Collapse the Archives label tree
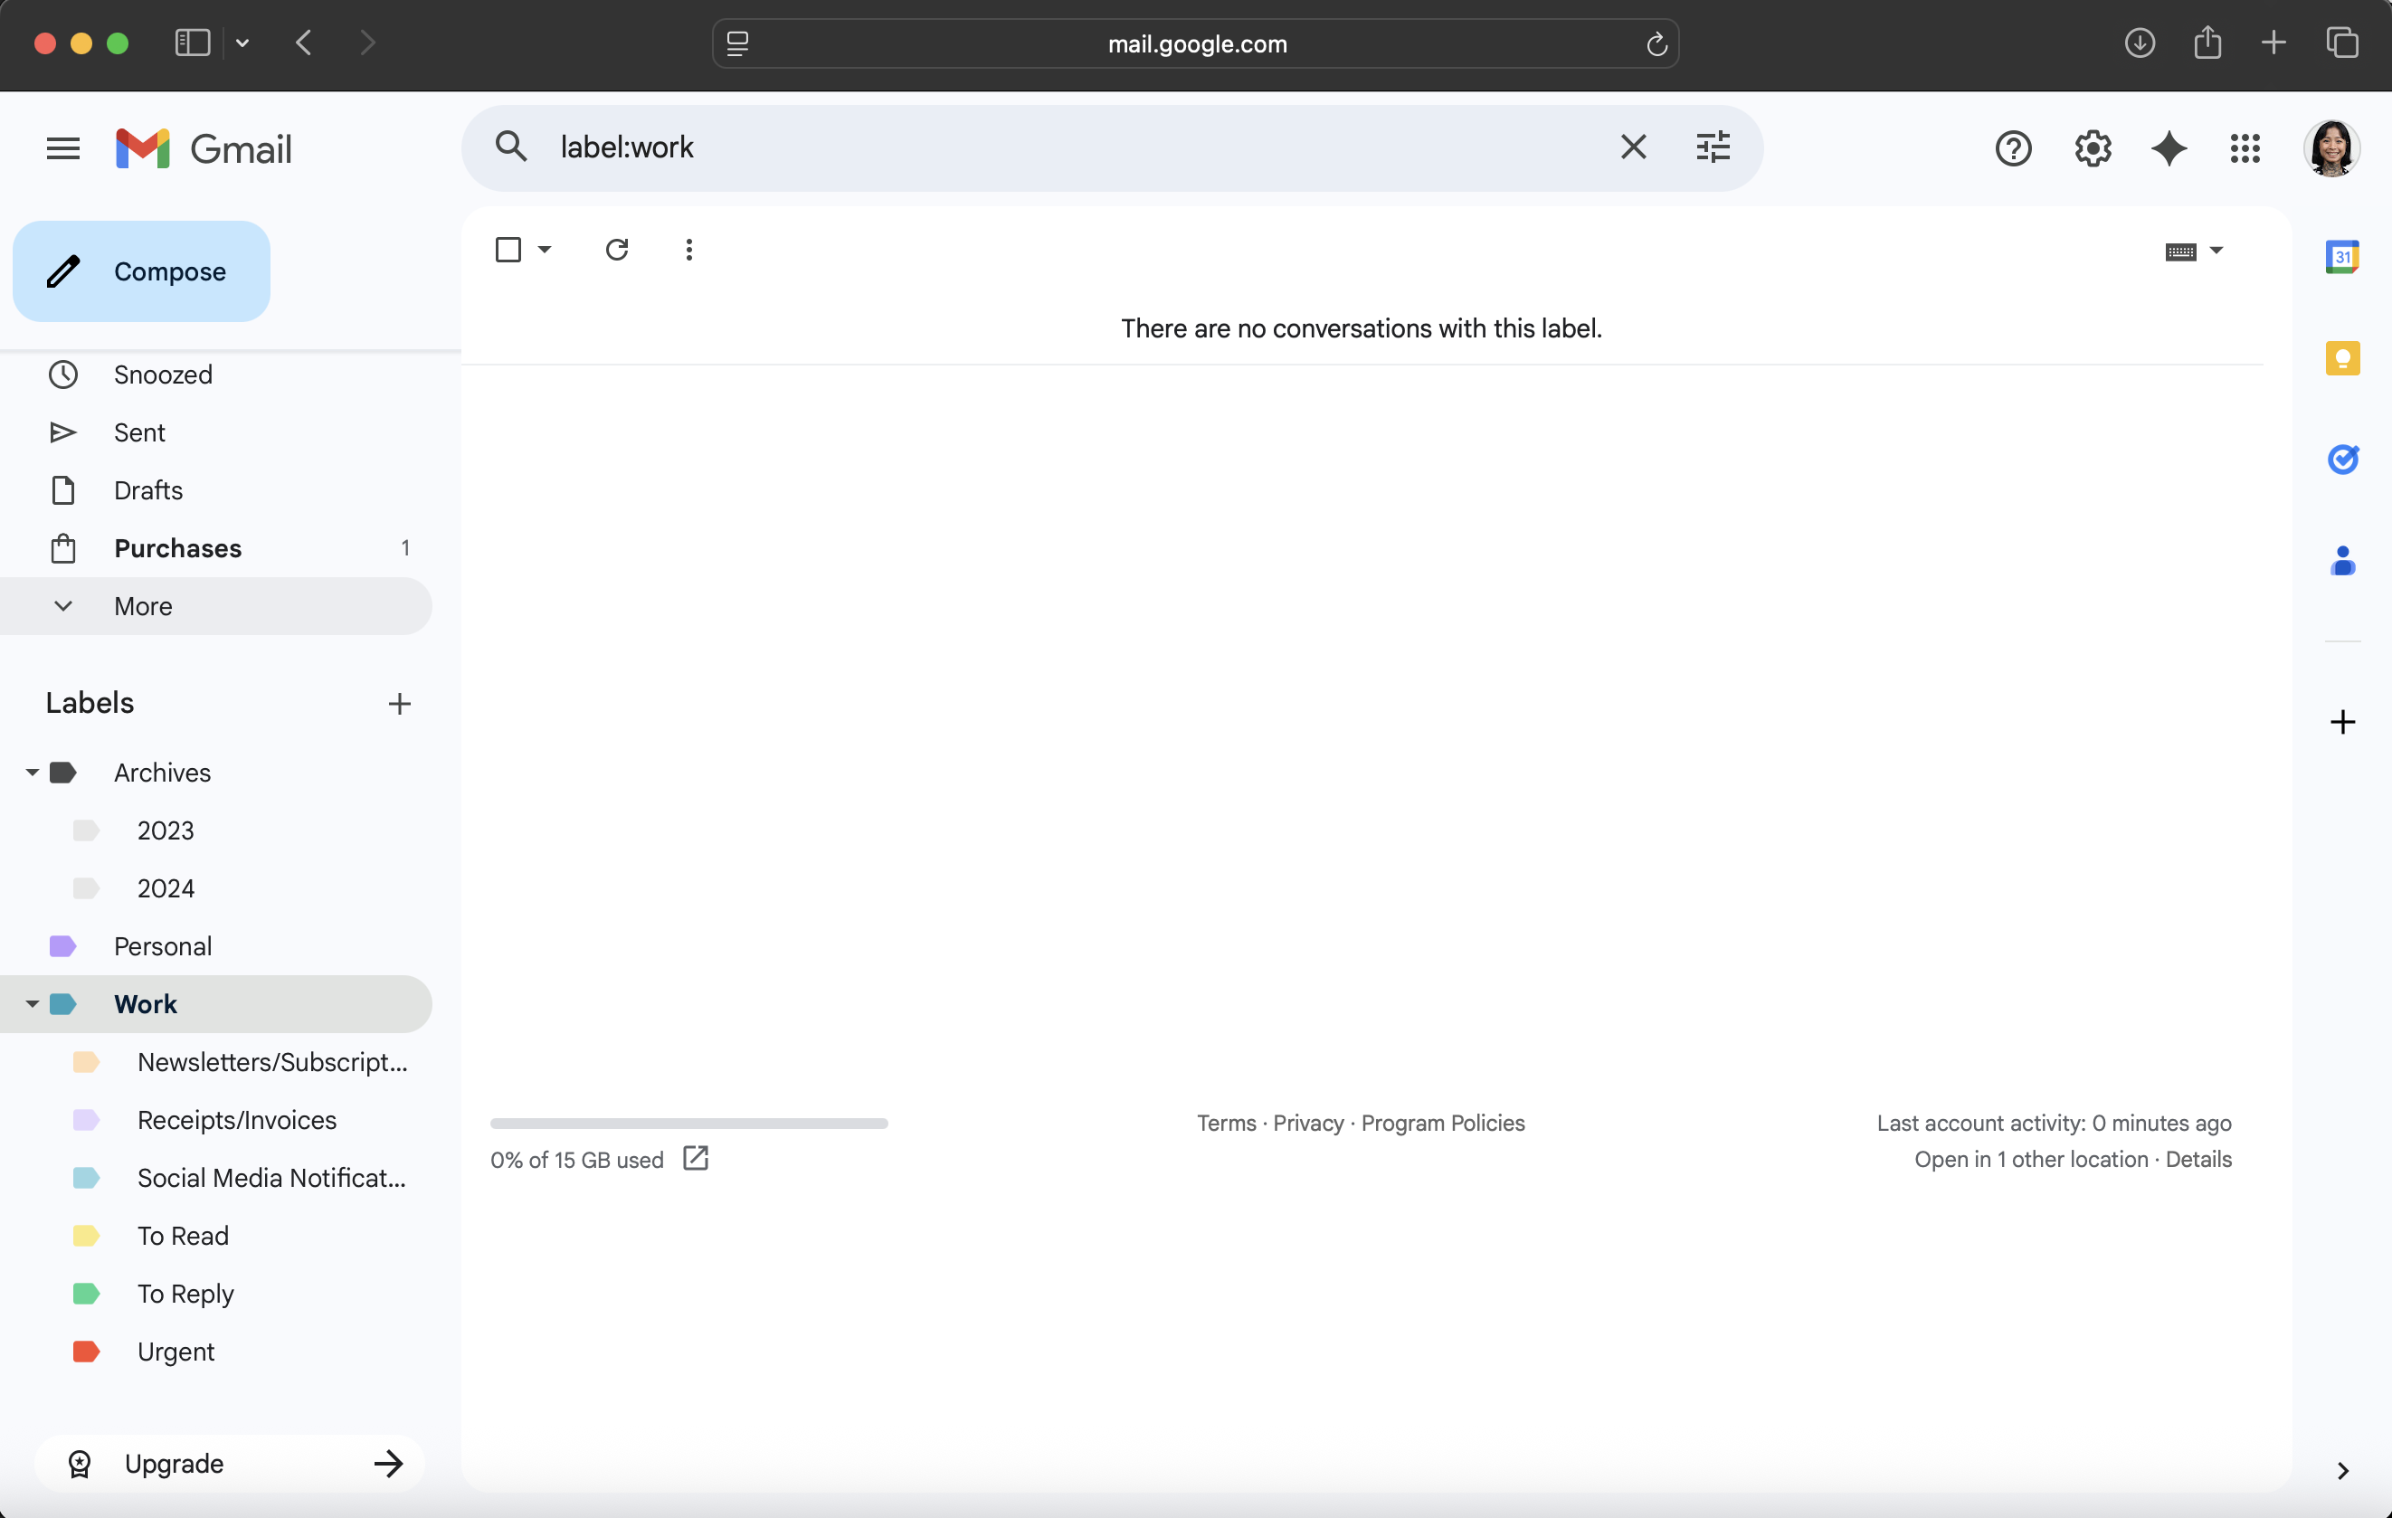Image resolution: width=2392 pixels, height=1518 pixels. click(x=32, y=773)
